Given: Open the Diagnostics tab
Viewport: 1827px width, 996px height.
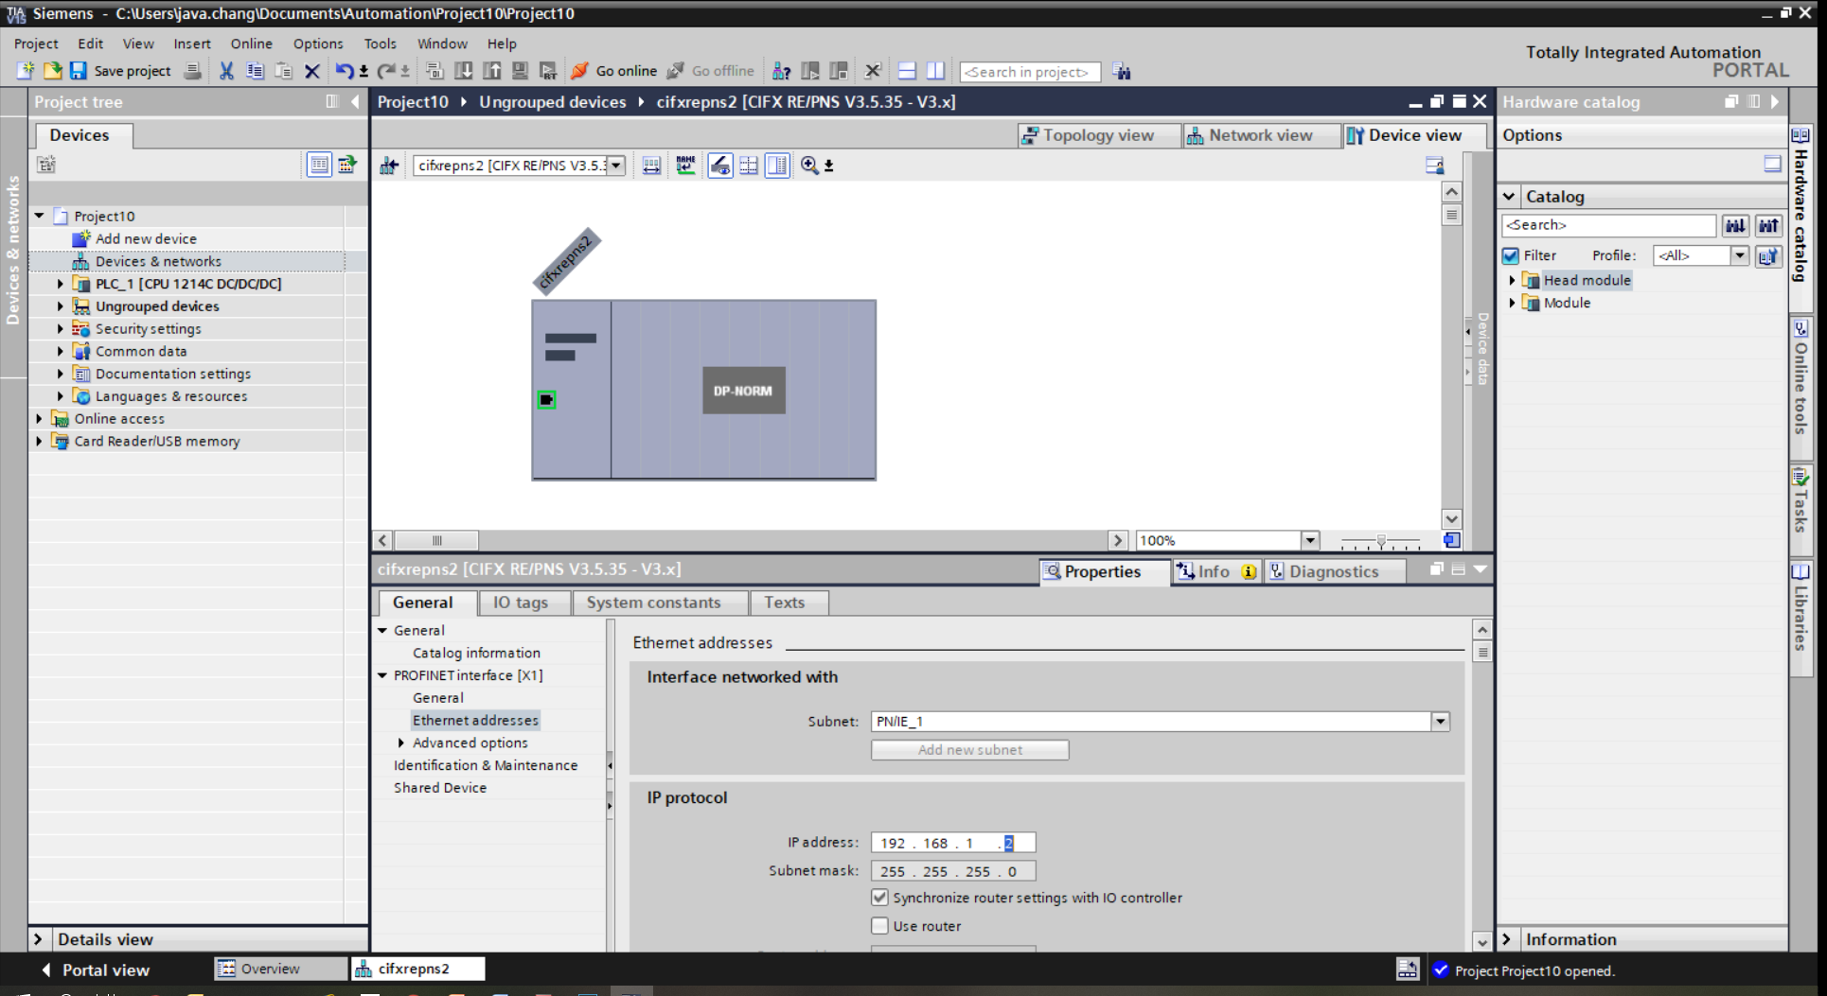Looking at the screenshot, I should (x=1334, y=571).
